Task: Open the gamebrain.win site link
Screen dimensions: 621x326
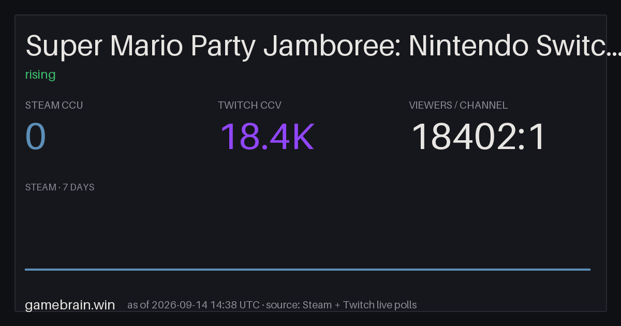Action: coord(70,305)
